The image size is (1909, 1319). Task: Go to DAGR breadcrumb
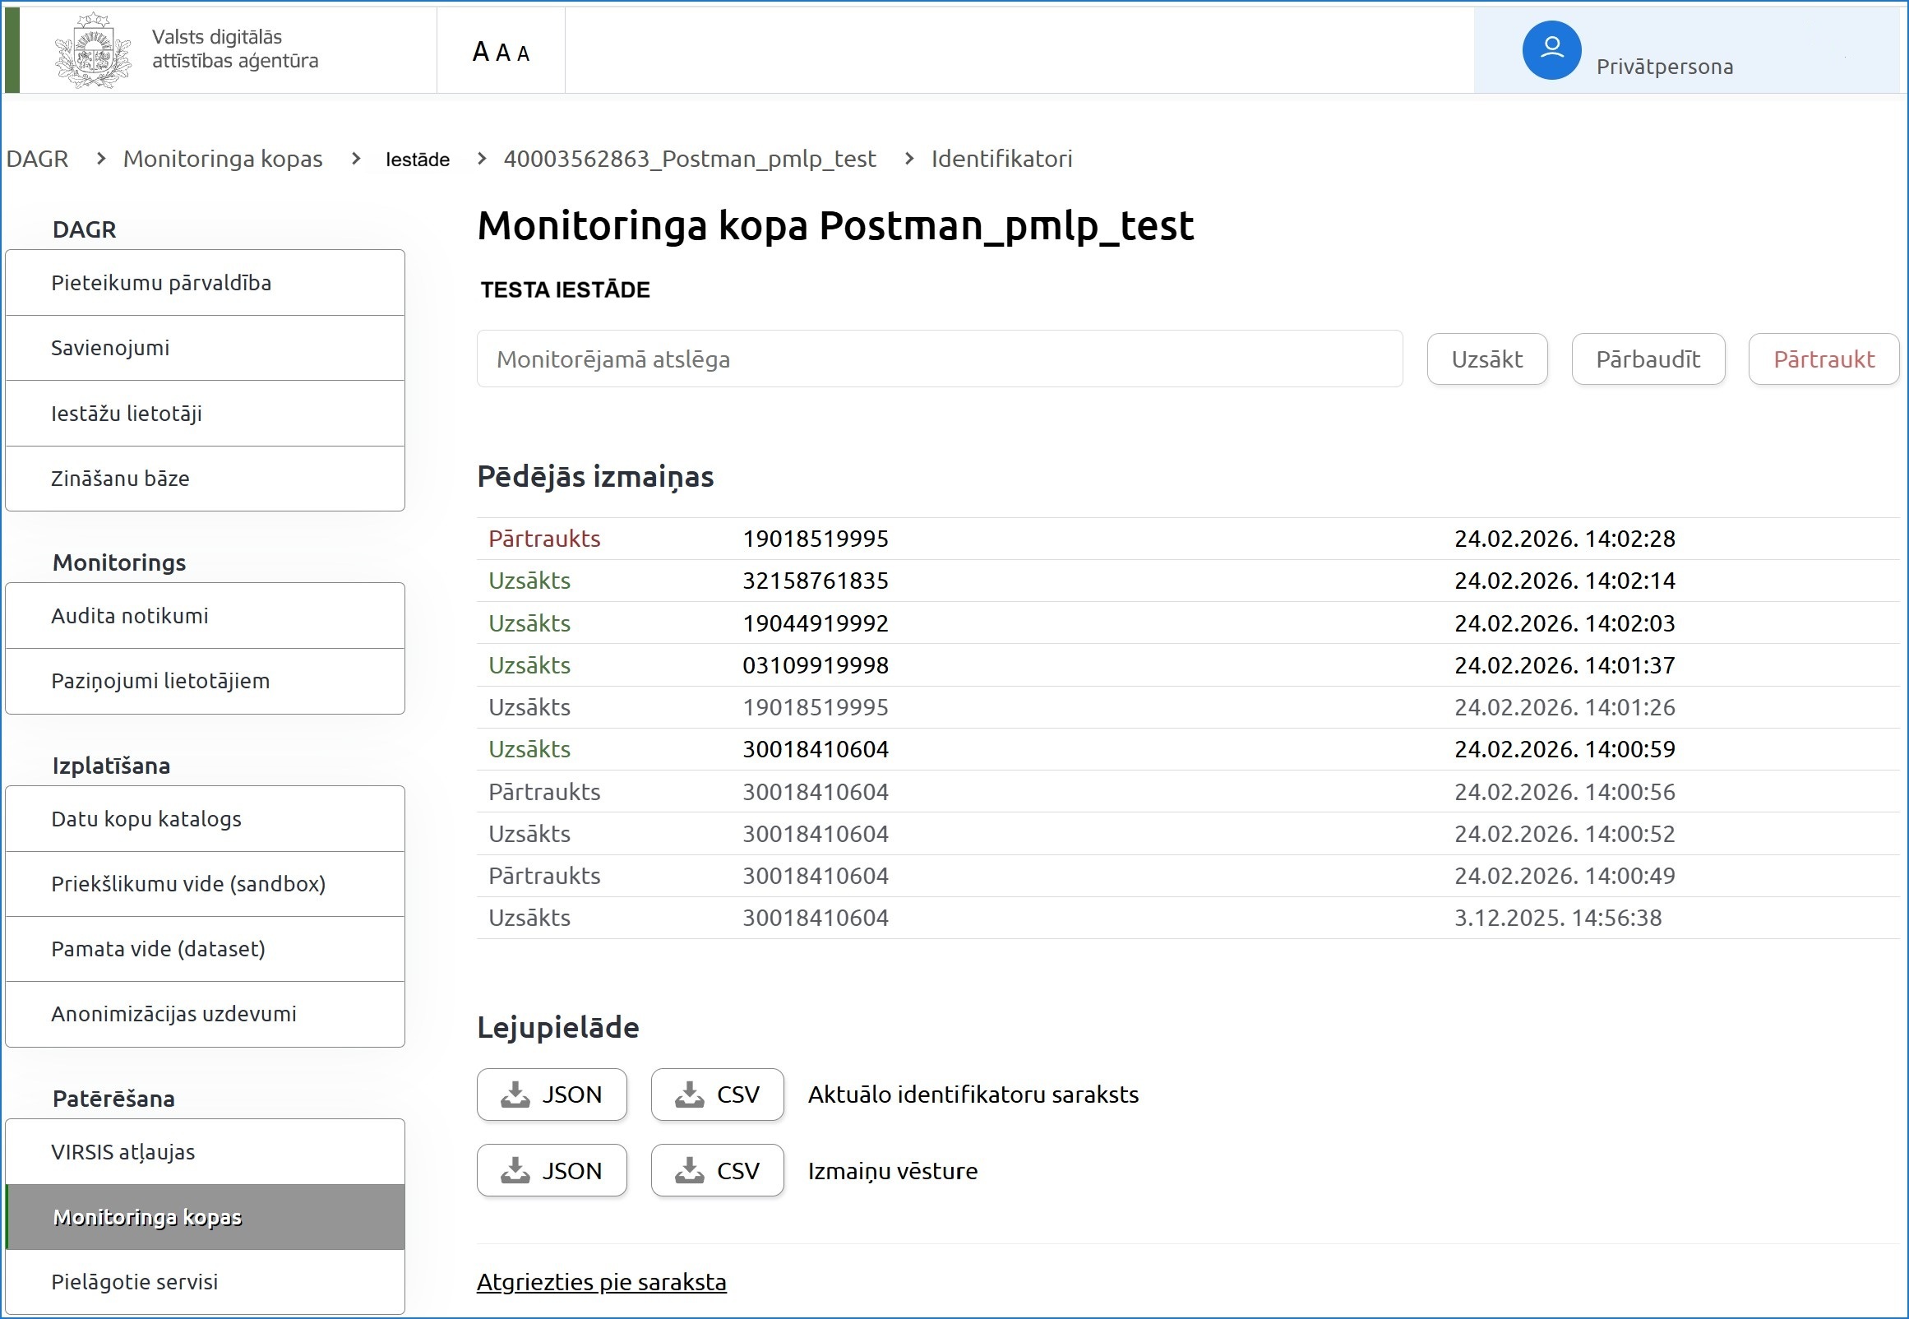coord(37,159)
